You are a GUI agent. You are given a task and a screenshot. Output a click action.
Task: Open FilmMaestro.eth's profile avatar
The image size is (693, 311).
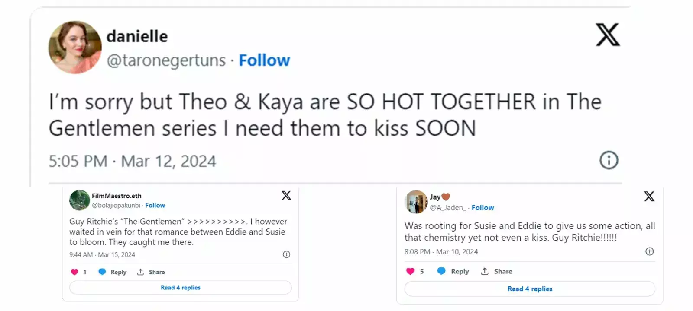pyautogui.click(x=80, y=200)
